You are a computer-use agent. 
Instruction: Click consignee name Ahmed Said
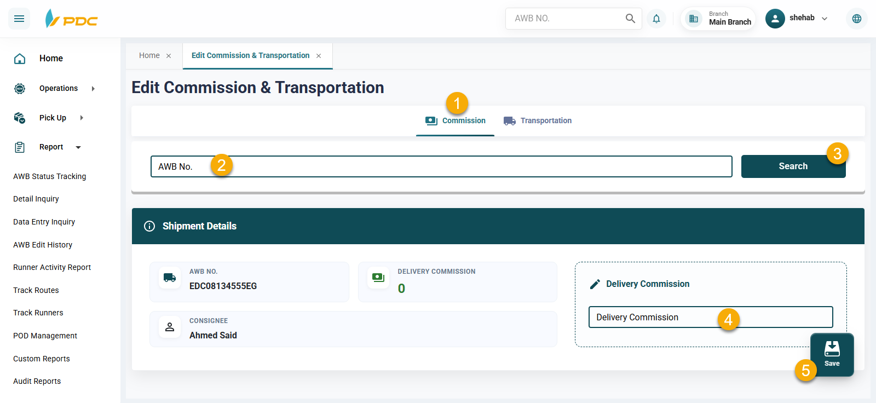(213, 335)
